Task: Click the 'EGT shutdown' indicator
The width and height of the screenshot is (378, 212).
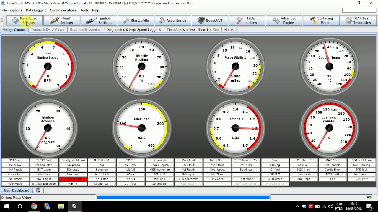Action: (361, 160)
